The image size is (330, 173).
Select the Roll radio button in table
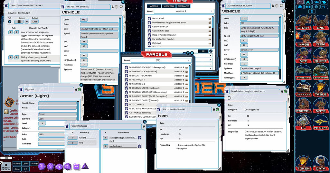pos(10,22)
